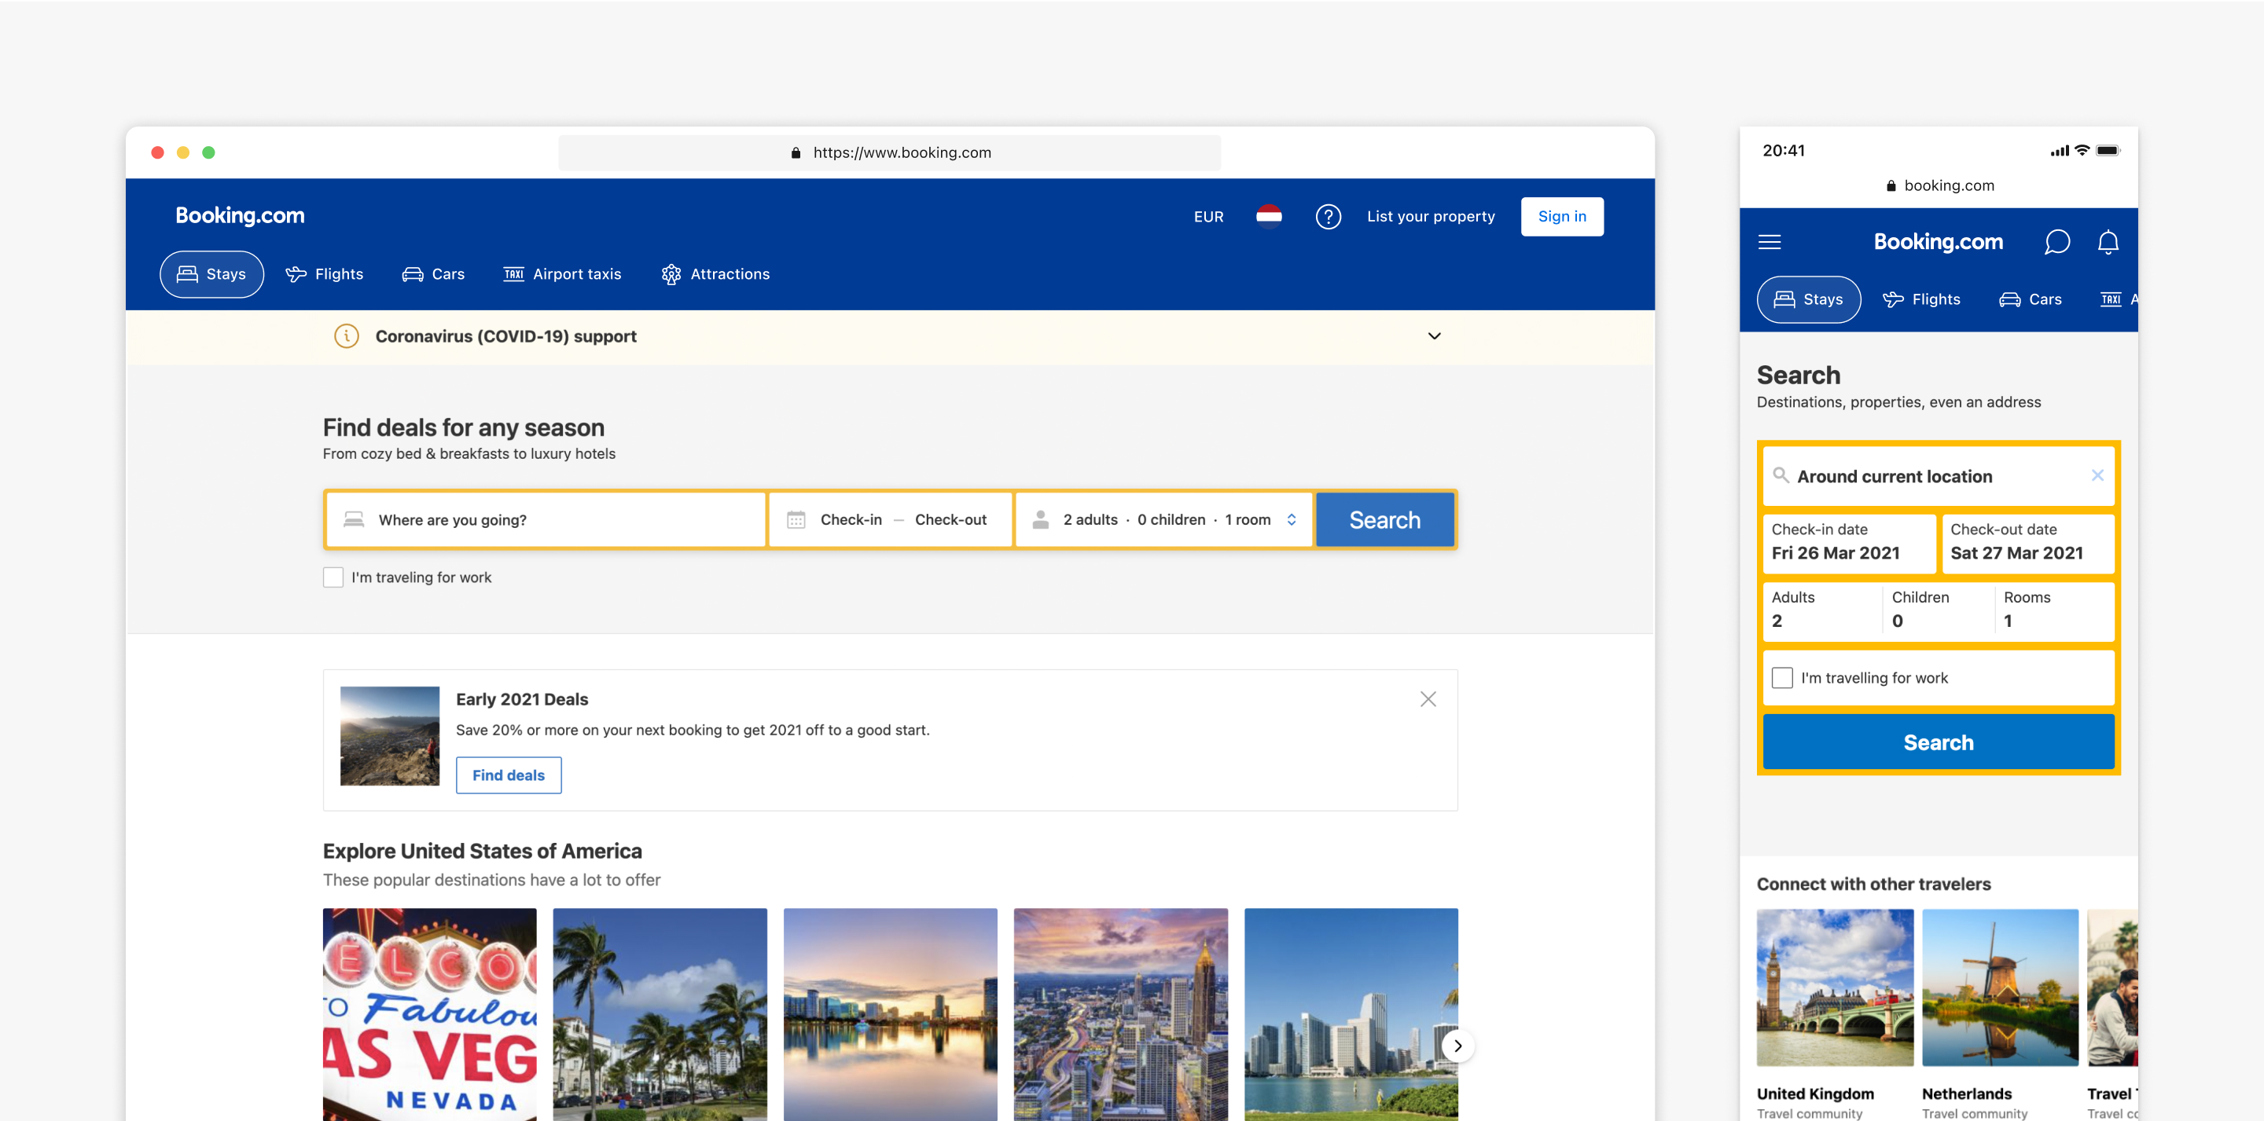This screenshot has width=2264, height=1121.
Task: Open the language flag selector
Action: 1268,216
